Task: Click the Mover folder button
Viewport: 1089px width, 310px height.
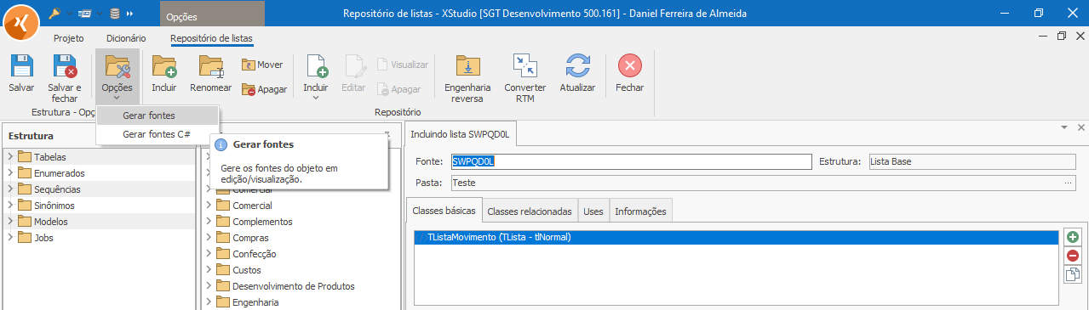Action: (262, 65)
